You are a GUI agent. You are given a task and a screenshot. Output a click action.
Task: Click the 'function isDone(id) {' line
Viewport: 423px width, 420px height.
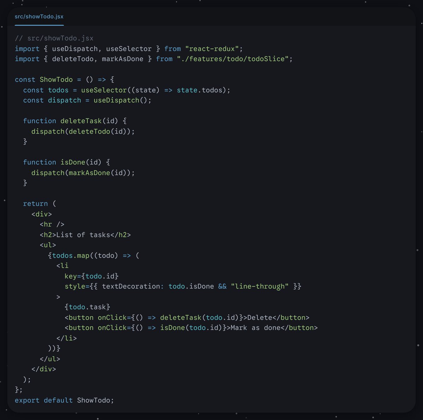click(x=67, y=162)
